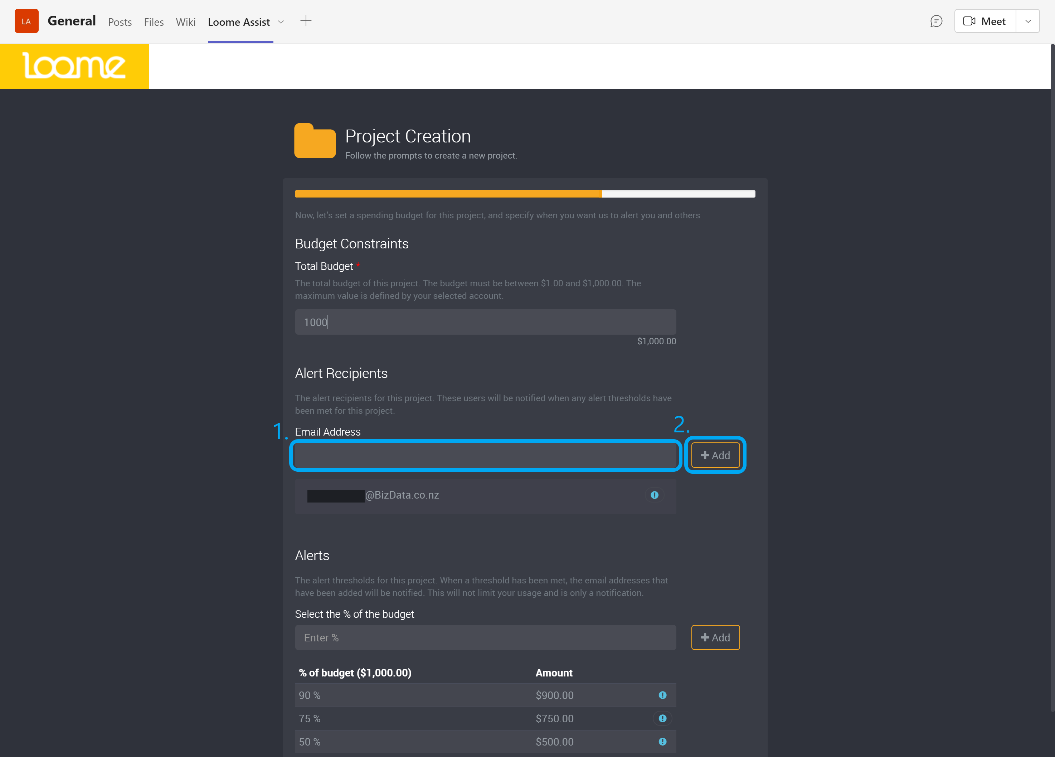Select the $900.00 amount cell
This screenshot has height=757, width=1055.
click(554, 695)
